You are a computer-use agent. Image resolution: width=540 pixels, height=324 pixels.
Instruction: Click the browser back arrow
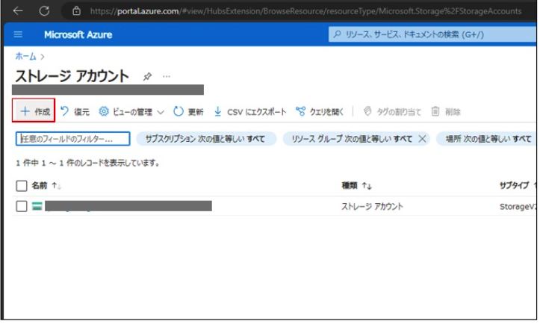[x=18, y=11]
